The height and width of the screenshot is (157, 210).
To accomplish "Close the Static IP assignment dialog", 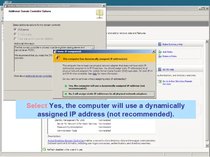I will (154, 52).
